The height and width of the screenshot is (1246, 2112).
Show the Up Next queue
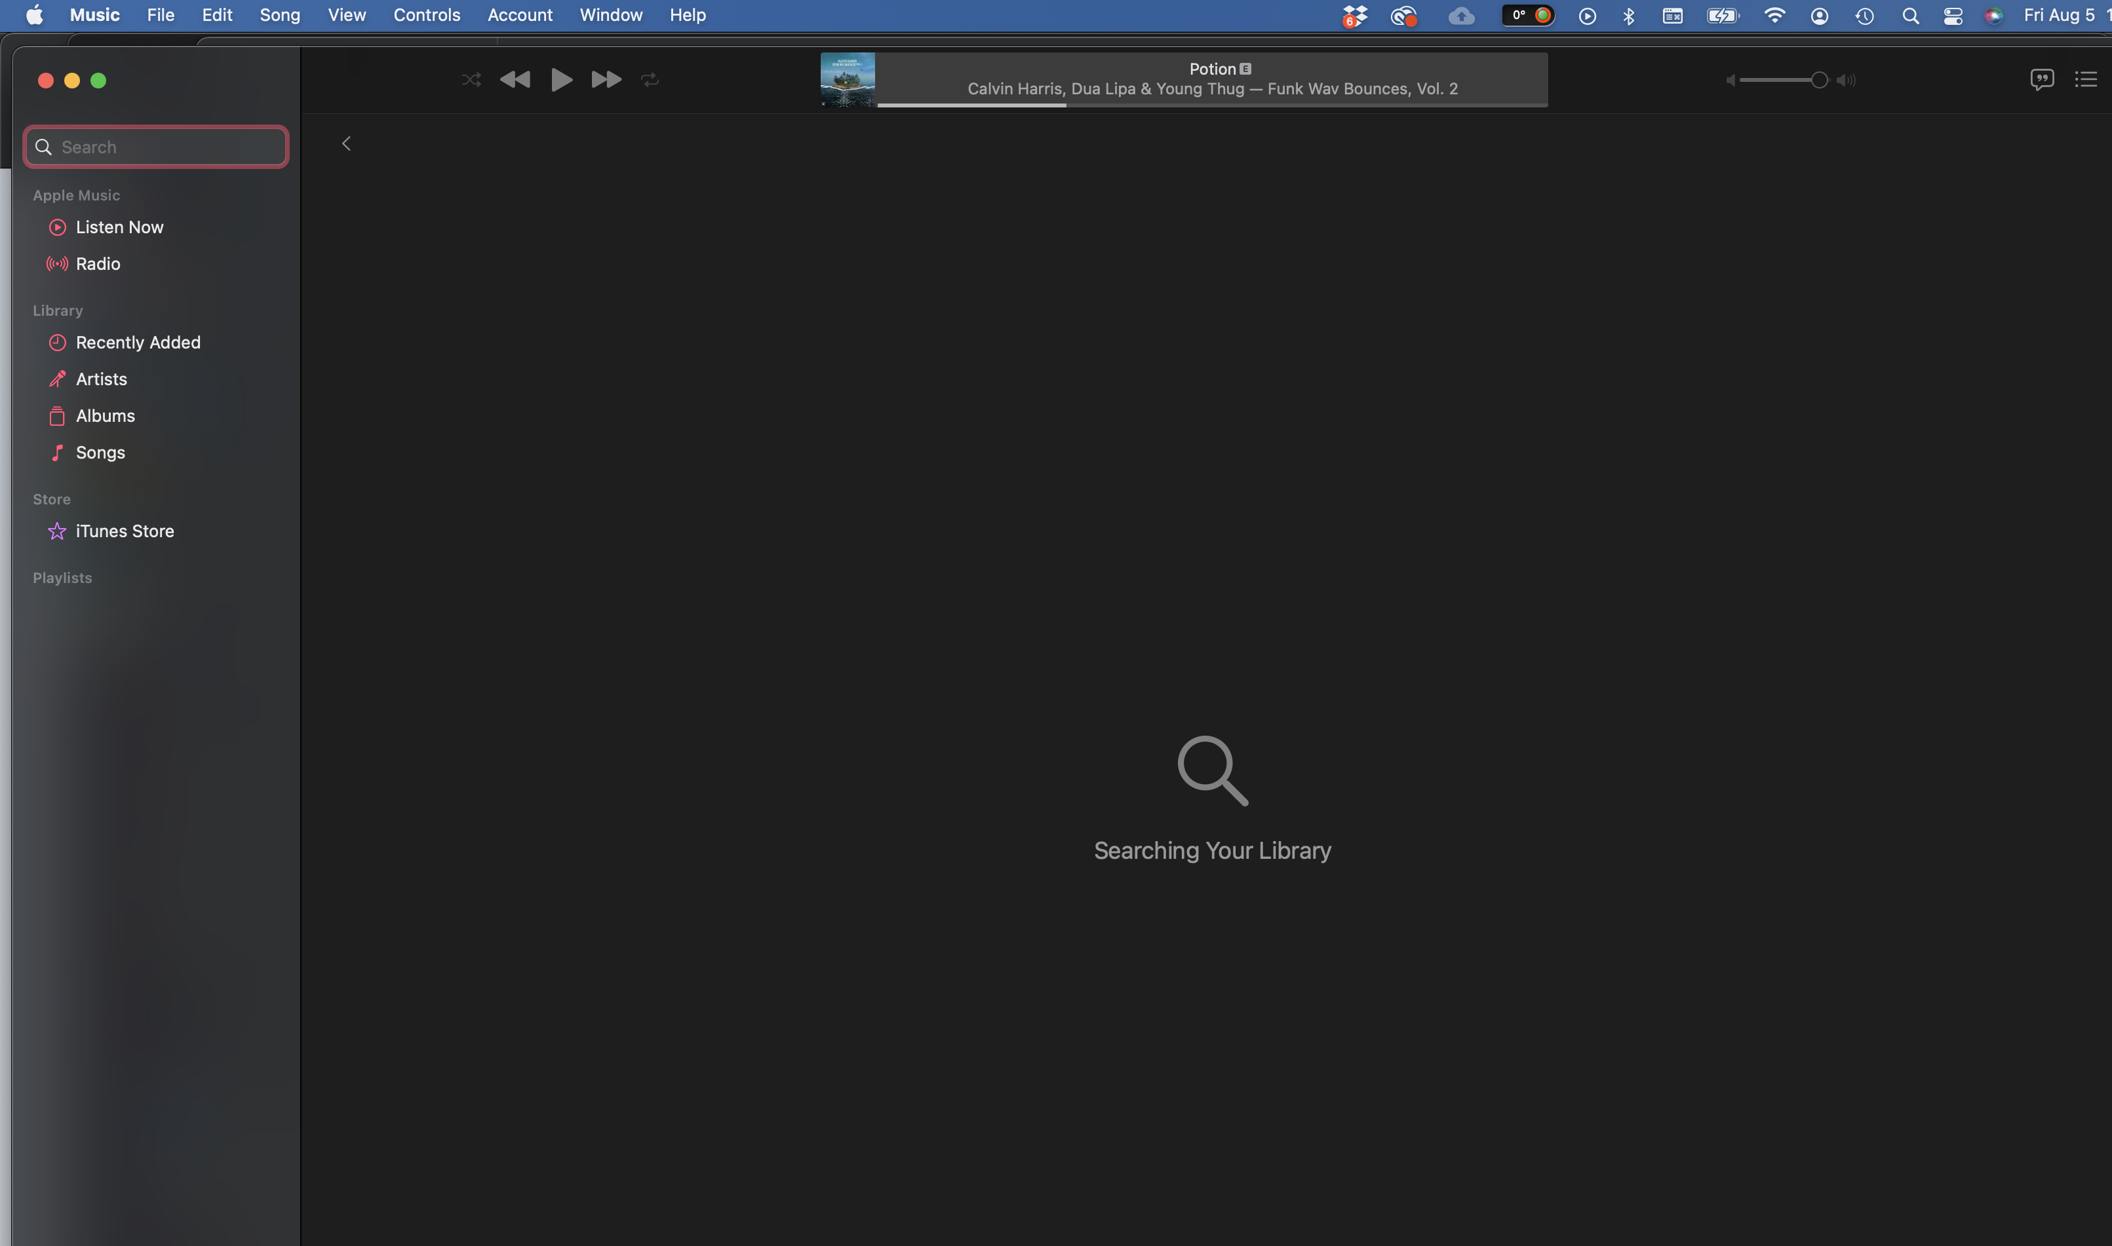coord(2085,80)
